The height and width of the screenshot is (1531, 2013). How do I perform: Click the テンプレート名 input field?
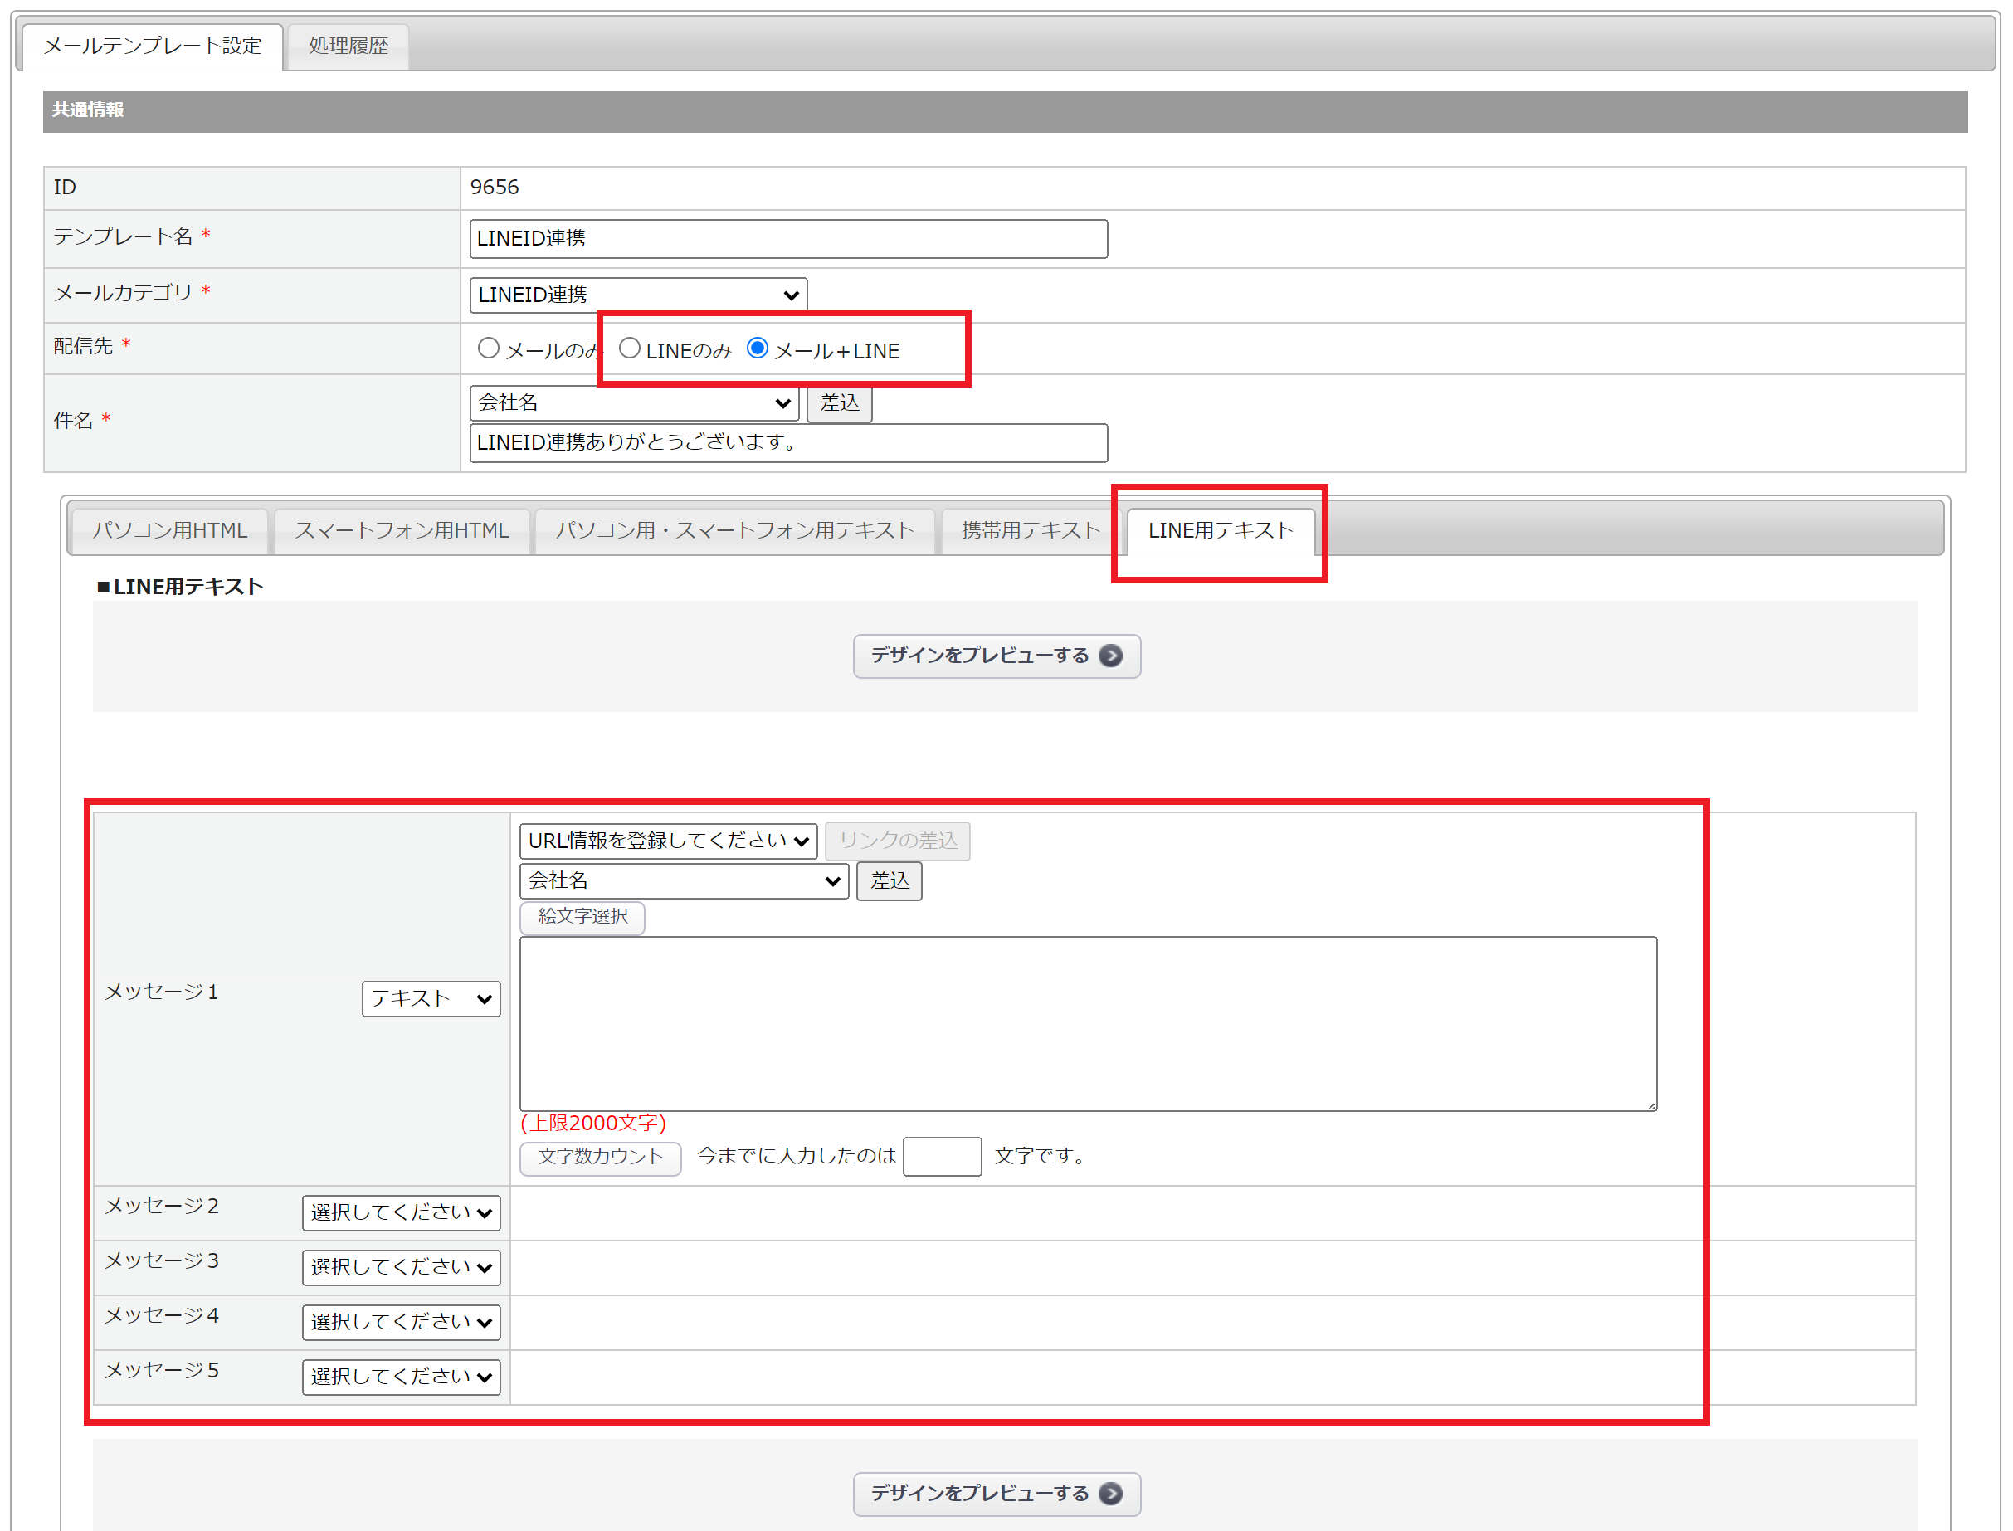[787, 239]
